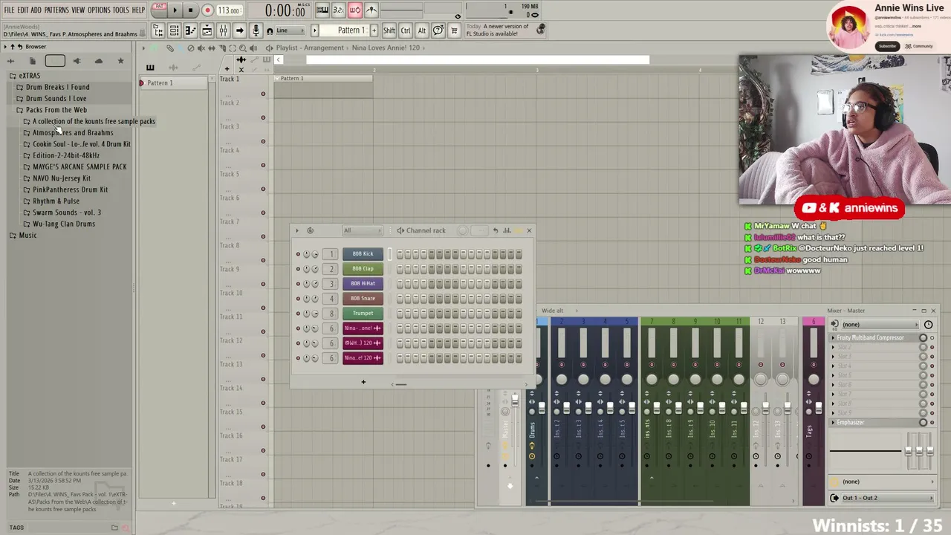Viewport: 951px width, 535px height.
Task: Click the files icon in the Browser tabs
Action: point(32,61)
